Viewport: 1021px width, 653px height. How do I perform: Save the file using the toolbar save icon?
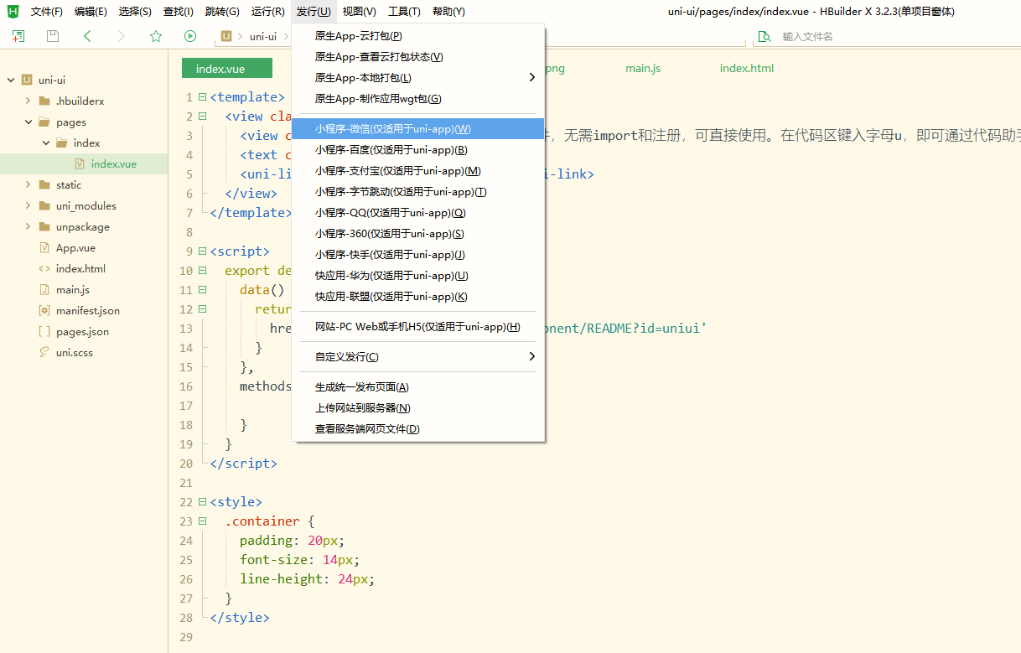[53, 36]
